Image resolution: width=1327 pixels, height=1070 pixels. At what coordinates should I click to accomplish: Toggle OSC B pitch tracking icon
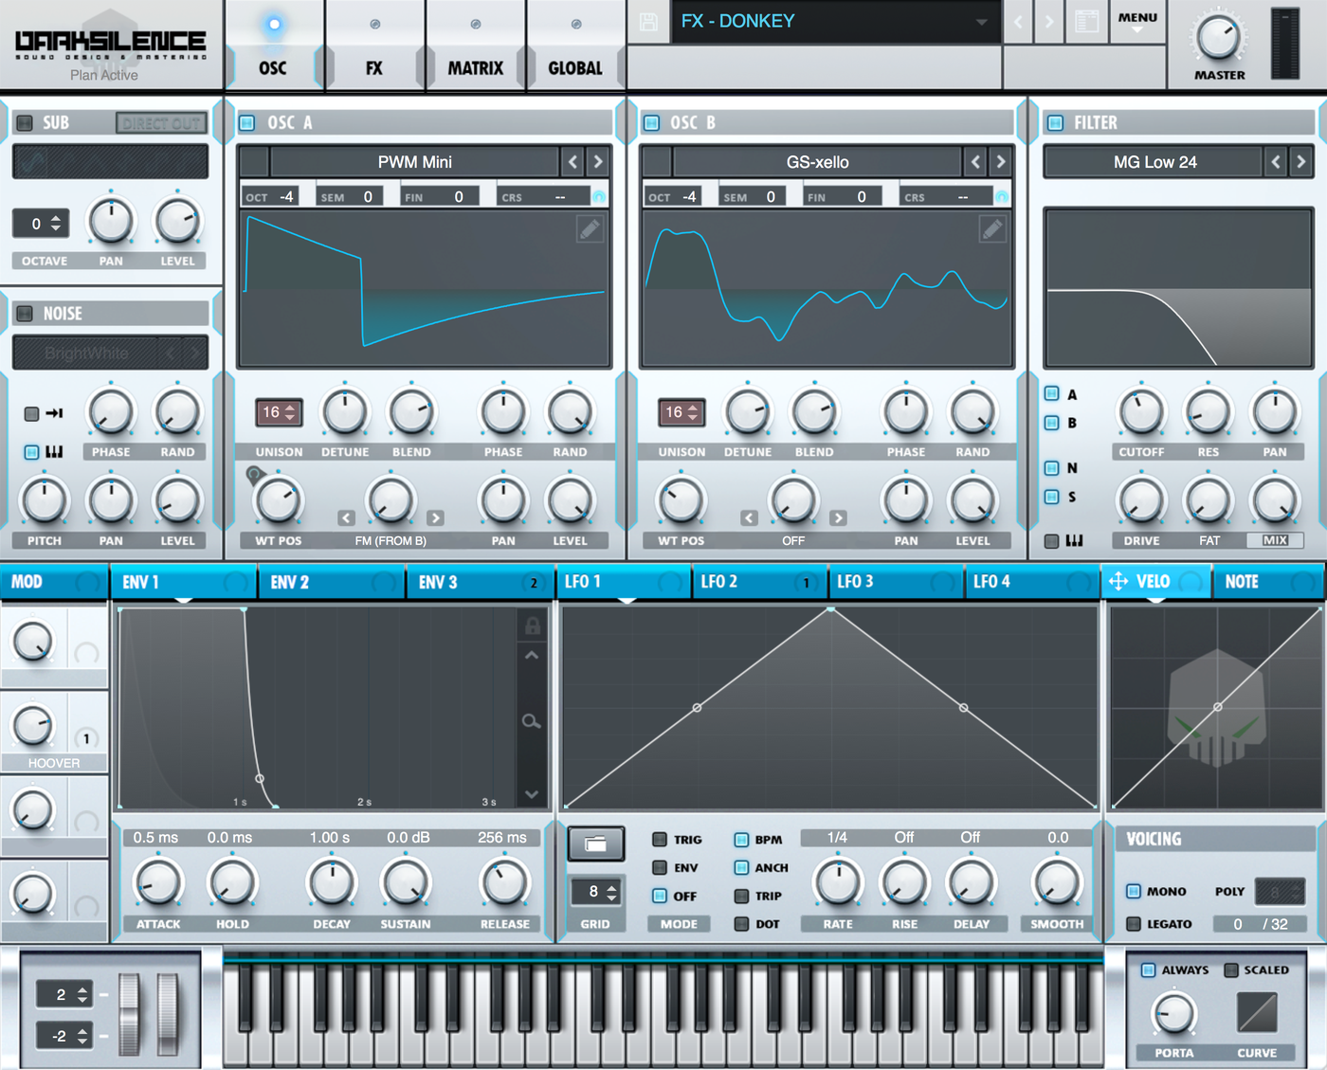pos(1002,197)
